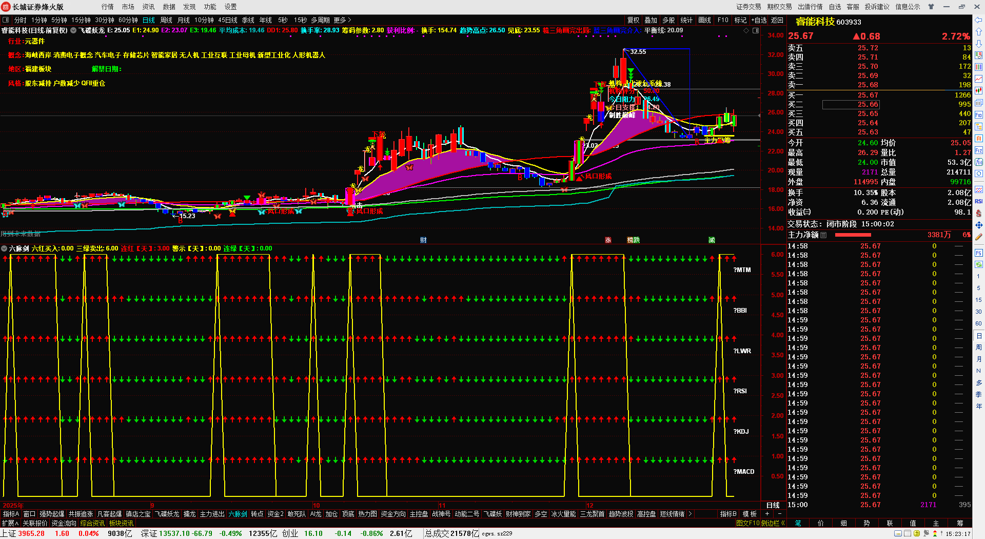Click the F10 company info icon in sidebar
Viewport: 985px width, 539px height.
(979, 114)
